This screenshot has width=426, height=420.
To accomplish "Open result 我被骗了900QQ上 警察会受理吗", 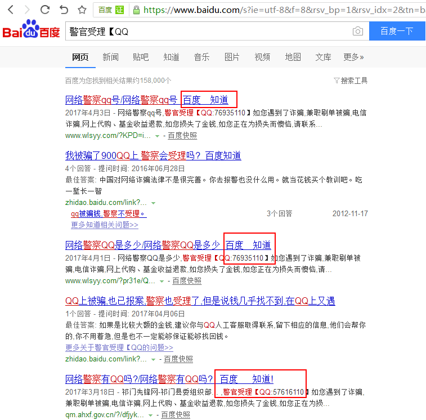I will point(153,155).
